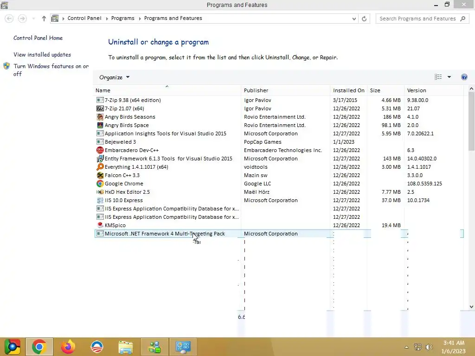
Task: Show hidden system tray icons
Action: 406,347
